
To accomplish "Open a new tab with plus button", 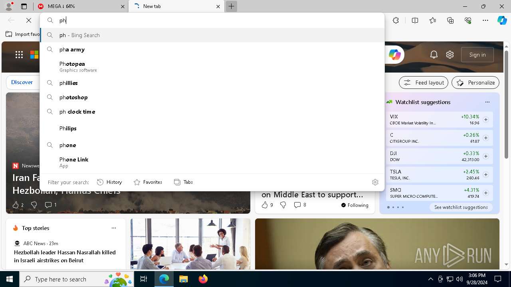I will click(x=231, y=6).
